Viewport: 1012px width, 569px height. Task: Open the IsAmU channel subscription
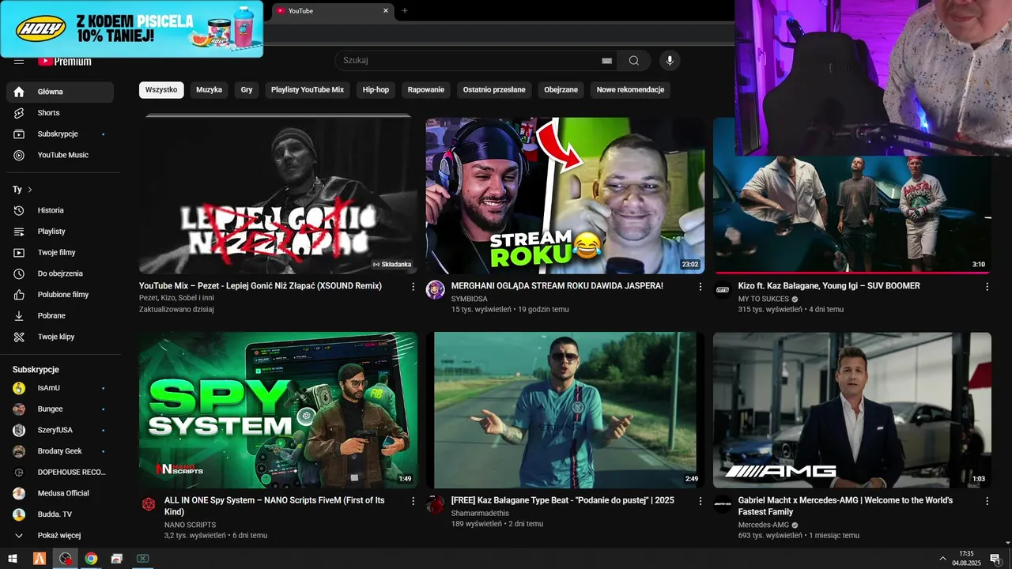pyautogui.click(x=60, y=388)
